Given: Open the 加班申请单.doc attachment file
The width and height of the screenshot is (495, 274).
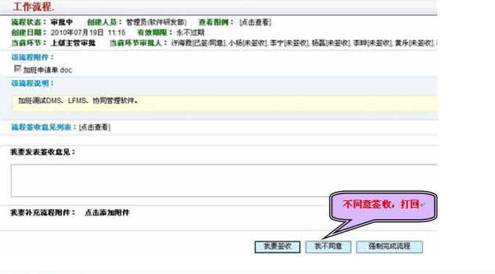Looking at the screenshot, I should coord(48,70).
